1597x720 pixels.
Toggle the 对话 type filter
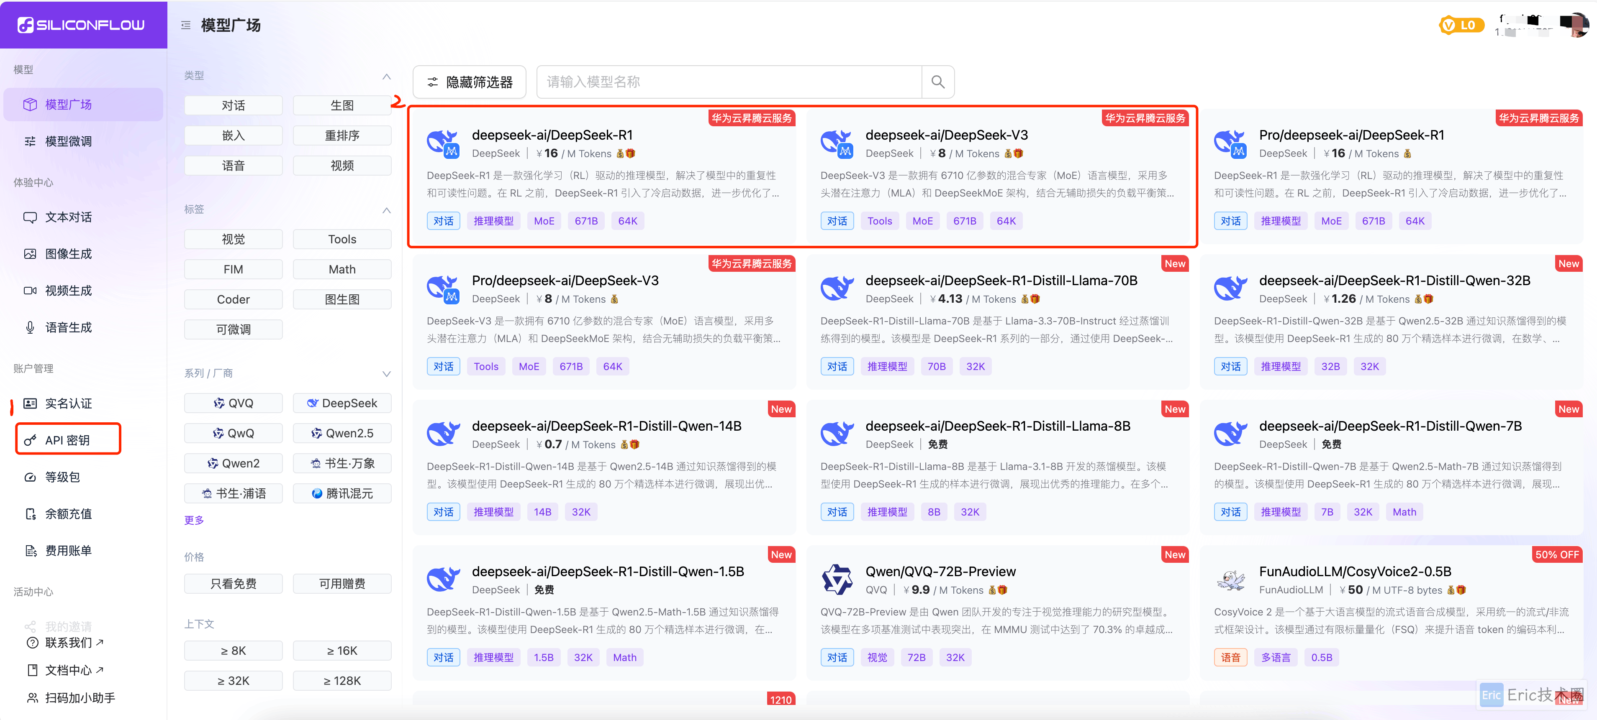pyautogui.click(x=233, y=105)
